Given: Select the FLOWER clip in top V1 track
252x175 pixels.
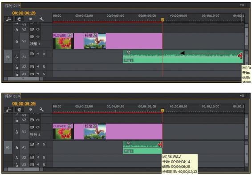Looking at the screenshot, I should 63,41.
